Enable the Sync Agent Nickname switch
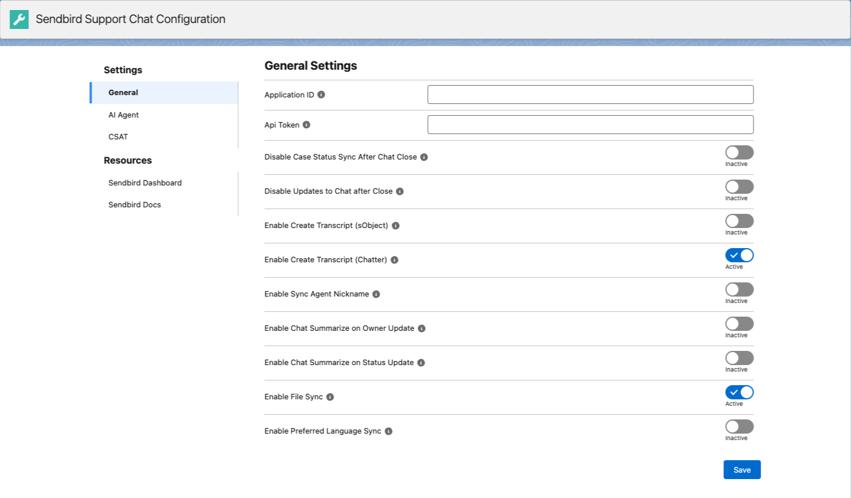 click(739, 289)
